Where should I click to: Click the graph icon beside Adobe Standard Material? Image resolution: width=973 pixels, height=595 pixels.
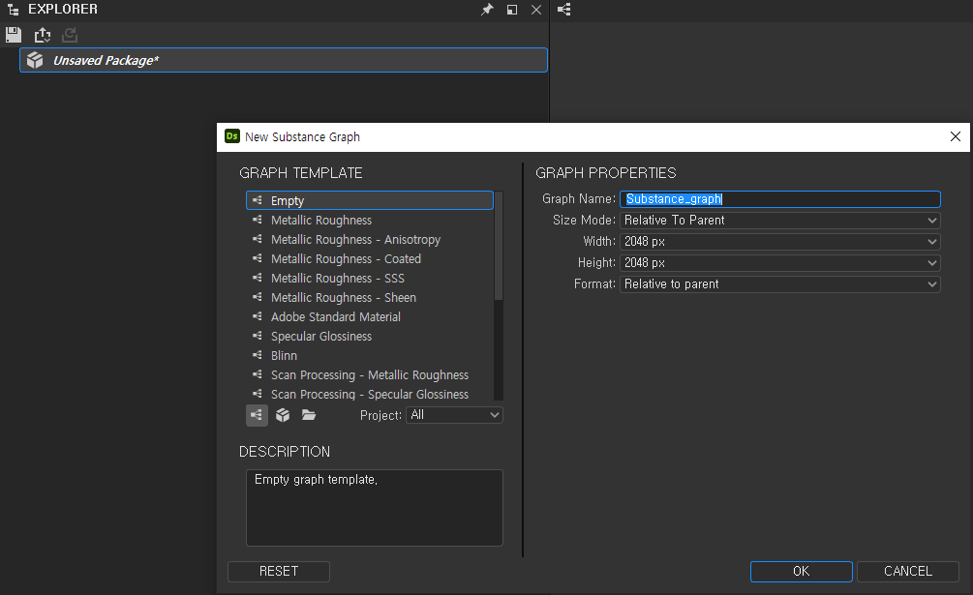click(257, 316)
